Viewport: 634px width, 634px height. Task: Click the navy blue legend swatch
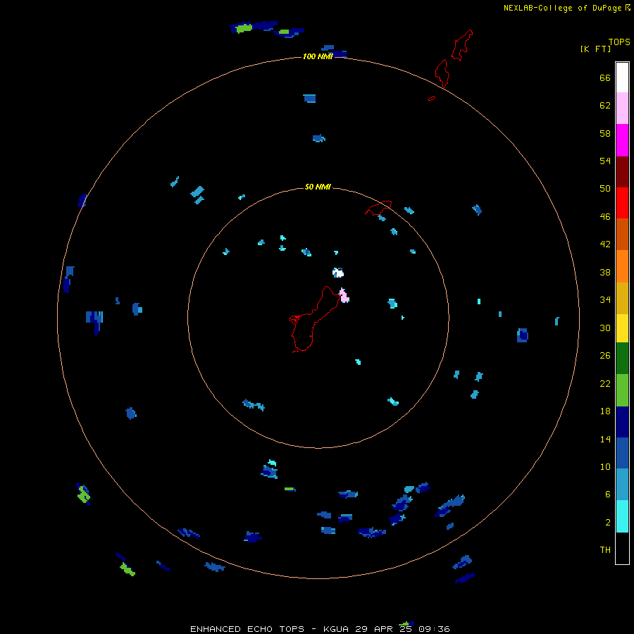(622, 422)
